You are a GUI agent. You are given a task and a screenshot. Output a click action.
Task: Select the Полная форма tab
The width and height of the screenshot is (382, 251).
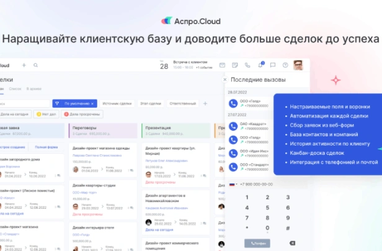tap(47, 147)
